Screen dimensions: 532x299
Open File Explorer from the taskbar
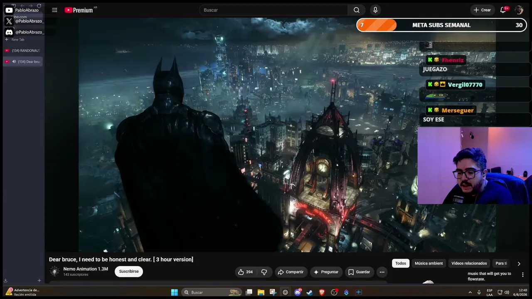[261, 292]
